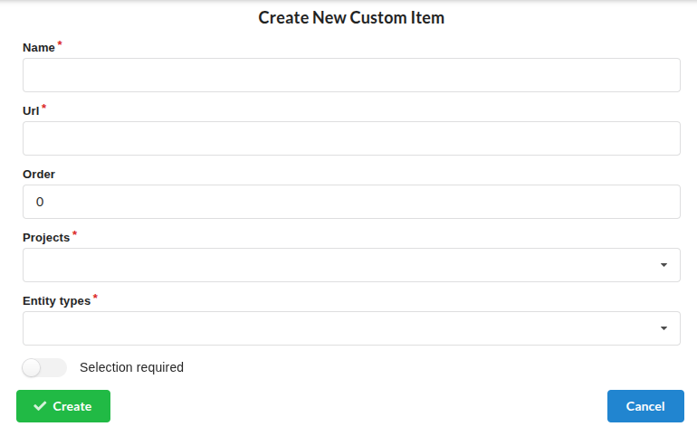Click the "0" value in Order field
This screenshot has height=436, width=697.
40,202
